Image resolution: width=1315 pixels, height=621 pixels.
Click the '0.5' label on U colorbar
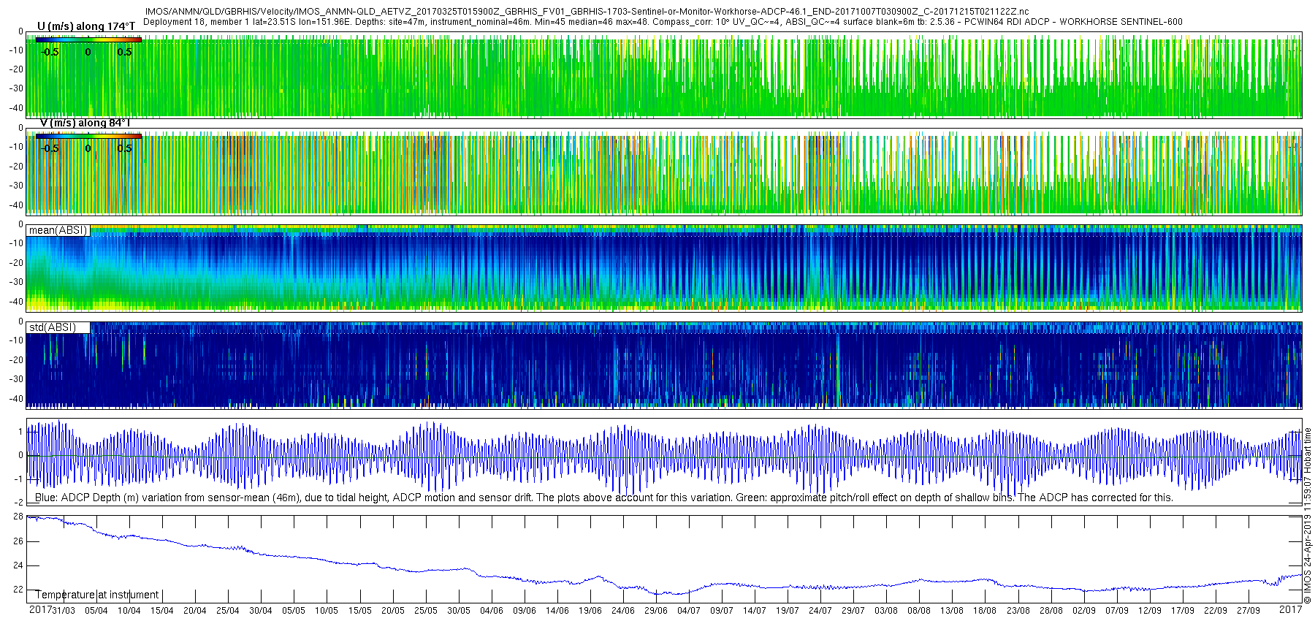(x=125, y=52)
